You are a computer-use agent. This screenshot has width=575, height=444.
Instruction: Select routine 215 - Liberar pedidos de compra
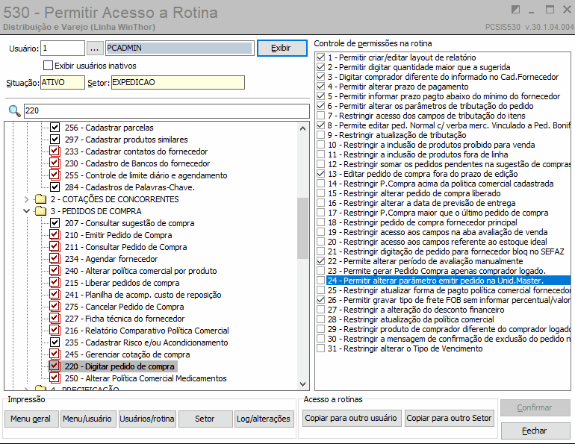[x=122, y=283]
